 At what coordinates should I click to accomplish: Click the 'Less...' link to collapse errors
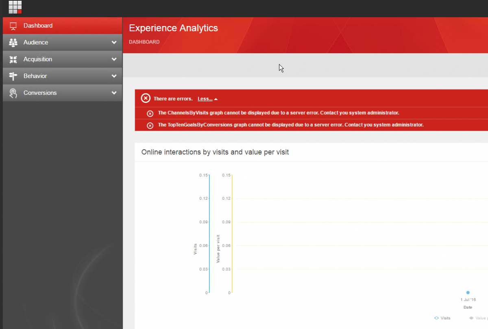(205, 99)
